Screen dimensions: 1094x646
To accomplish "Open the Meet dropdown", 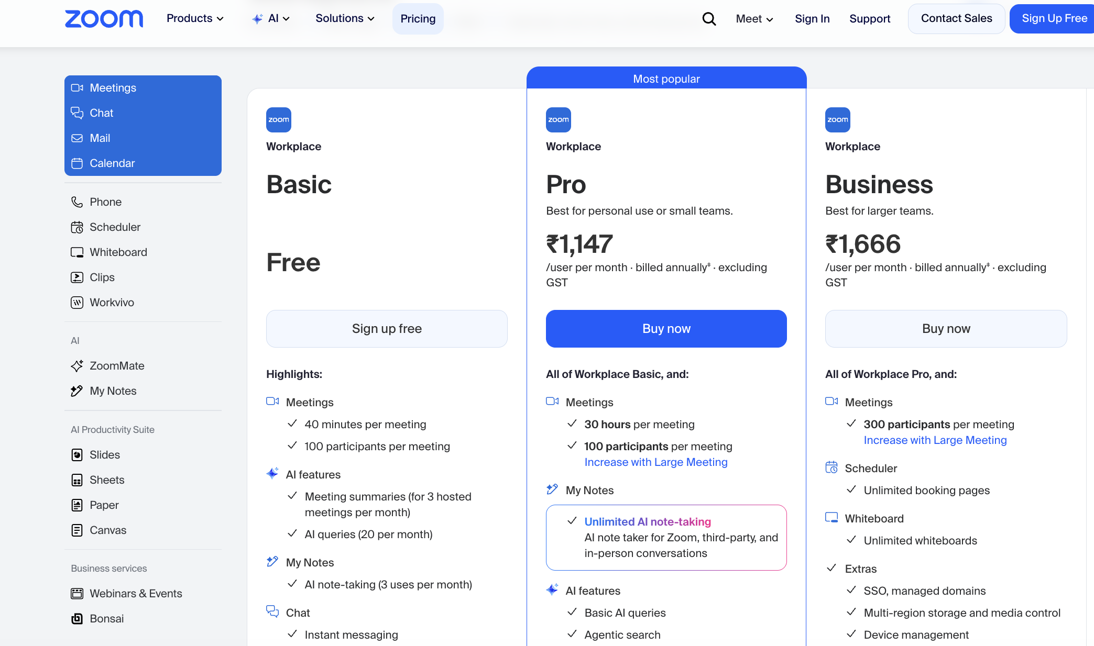I will pos(754,19).
